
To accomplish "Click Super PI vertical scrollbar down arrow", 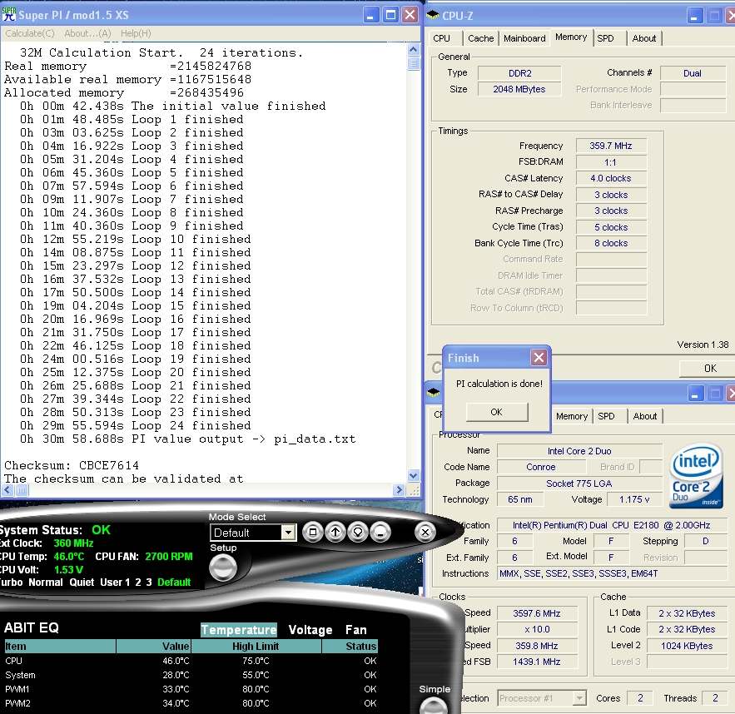I will click(414, 475).
